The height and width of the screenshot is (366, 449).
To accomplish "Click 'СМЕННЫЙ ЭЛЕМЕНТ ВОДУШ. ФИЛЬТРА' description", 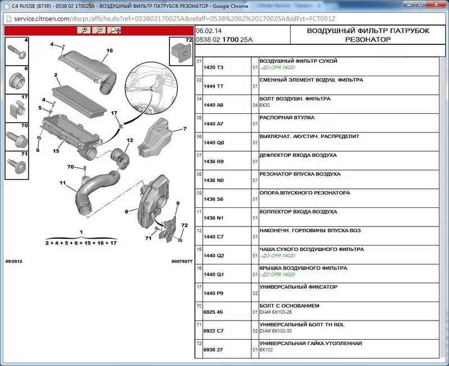I will pos(311,80).
